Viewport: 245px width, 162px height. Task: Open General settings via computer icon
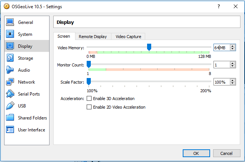[10, 22]
